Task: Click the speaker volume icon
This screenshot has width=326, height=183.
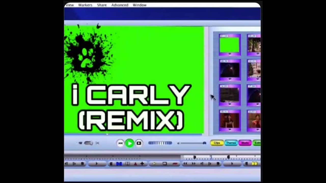Action: pyautogui.click(x=178, y=143)
